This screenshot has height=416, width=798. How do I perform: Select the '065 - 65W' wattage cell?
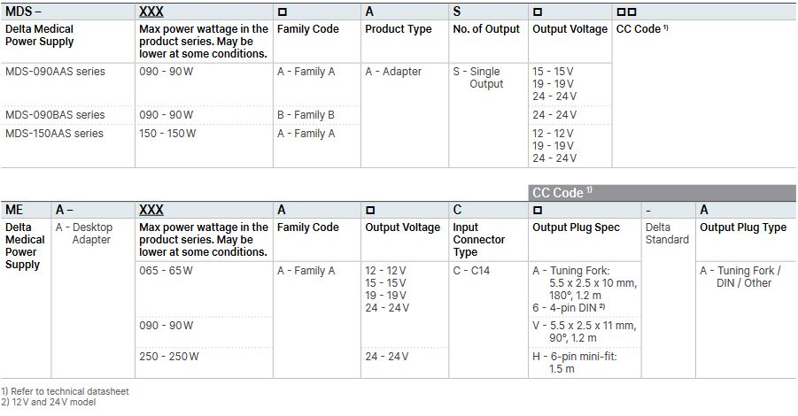pos(166,271)
